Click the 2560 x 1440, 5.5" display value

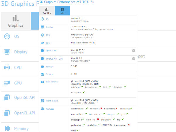[x=79, y=27]
